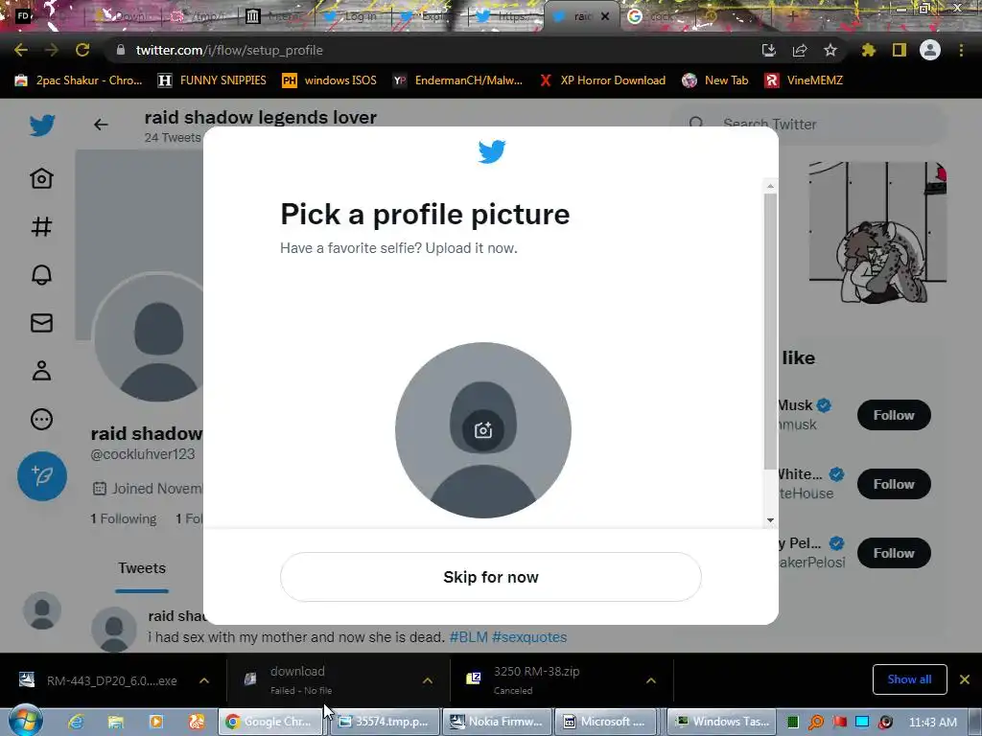Click the Twitter bird logo in sidebar
This screenshot has height=736, width=982.
point(42,126)
